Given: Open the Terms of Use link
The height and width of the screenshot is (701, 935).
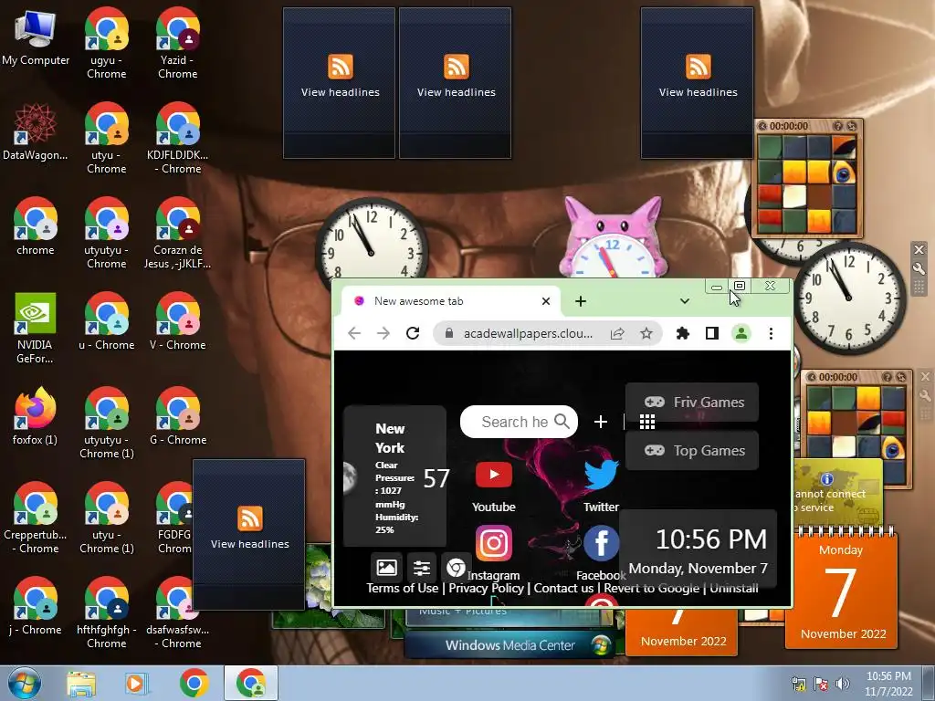Looking at the screenshot, I should coord(403,589).
